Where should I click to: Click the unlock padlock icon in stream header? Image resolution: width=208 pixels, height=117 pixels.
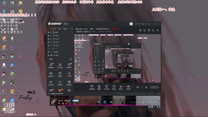pyautogui.click(x=145, y=30)
